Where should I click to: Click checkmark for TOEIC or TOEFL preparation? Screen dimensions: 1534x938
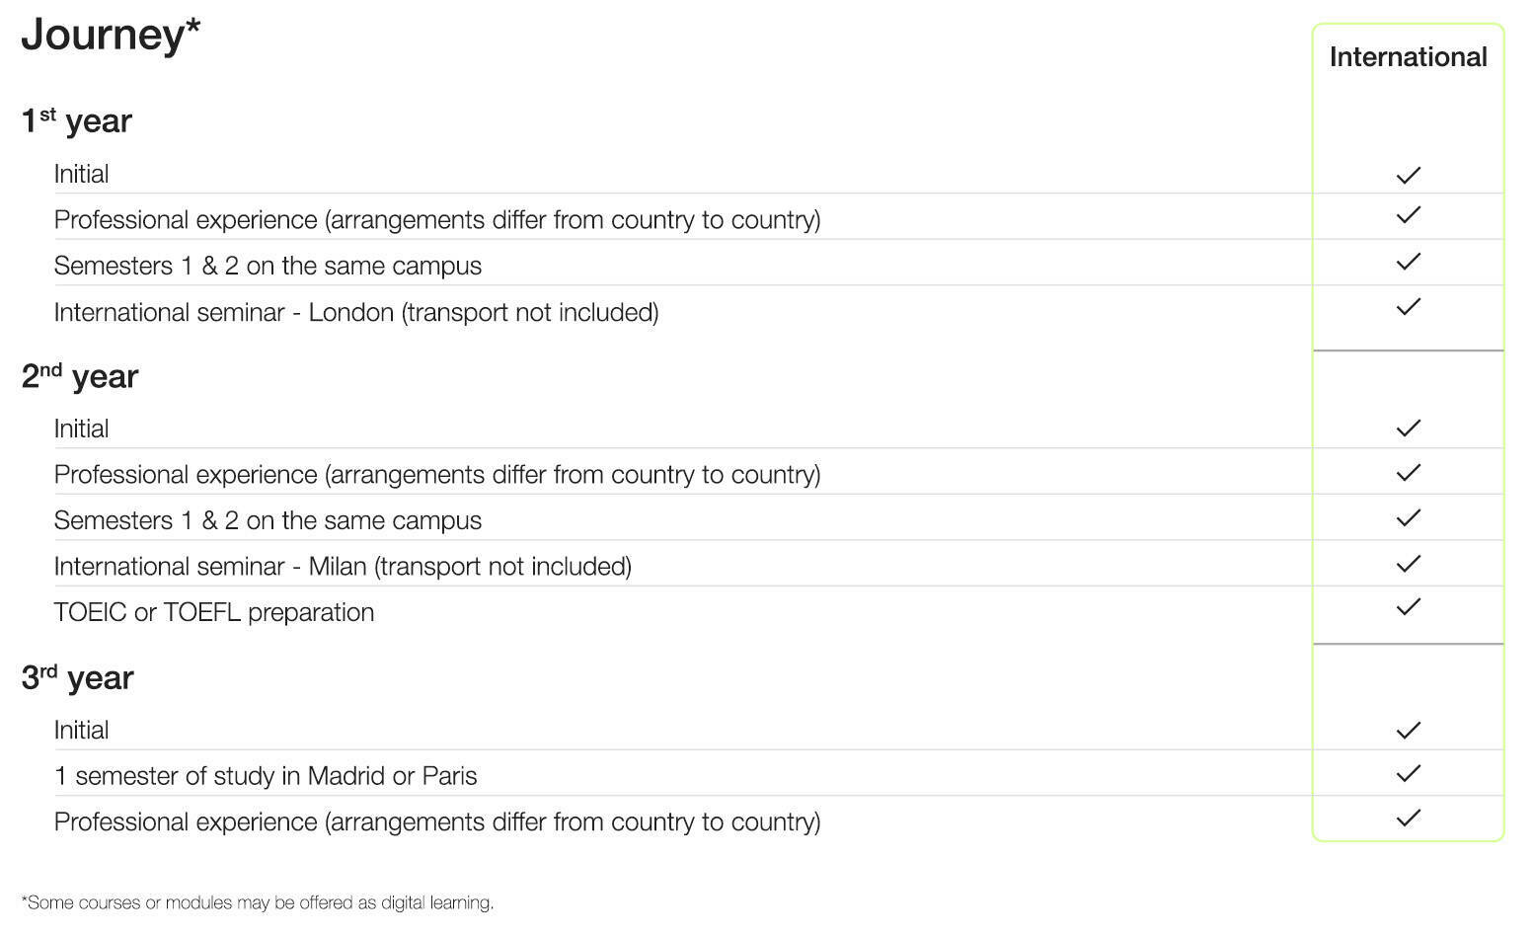(x=1409, y=607)
